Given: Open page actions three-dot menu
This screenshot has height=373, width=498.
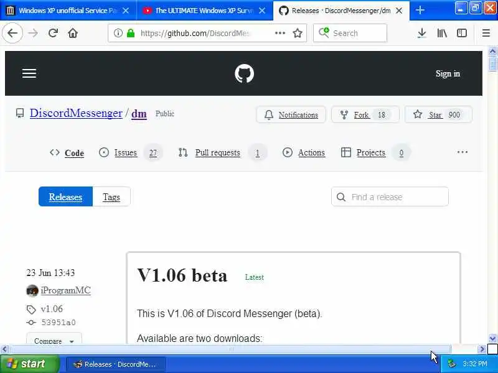Looking at the screenshot, I should (280, 33).
